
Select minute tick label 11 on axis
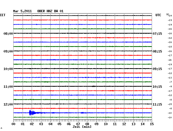115,124
